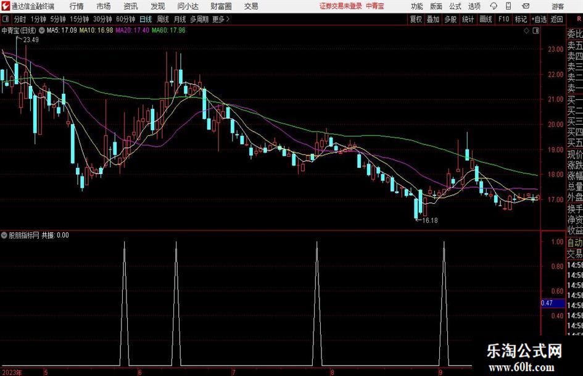Open the 中青宝 chart indicator dropdown arrow

pyautogui.click(x=42, y=30)
